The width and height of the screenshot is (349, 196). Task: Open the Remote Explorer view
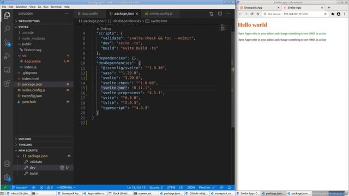tap(7, 70)
